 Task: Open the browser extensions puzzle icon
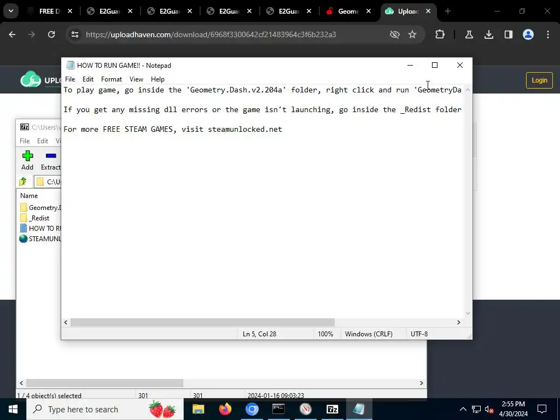pyautogui.click(x=440, y=34)
